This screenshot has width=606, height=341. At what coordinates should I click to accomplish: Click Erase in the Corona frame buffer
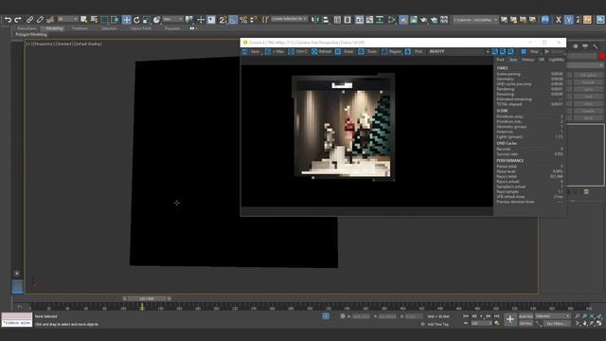(x=345, y=51)
